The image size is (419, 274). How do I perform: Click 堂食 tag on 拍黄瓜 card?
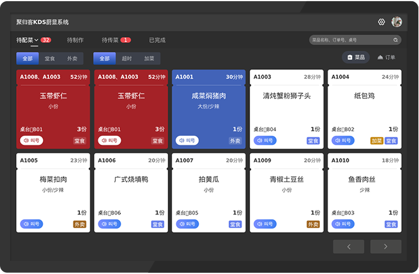click(x=235, y=225)
